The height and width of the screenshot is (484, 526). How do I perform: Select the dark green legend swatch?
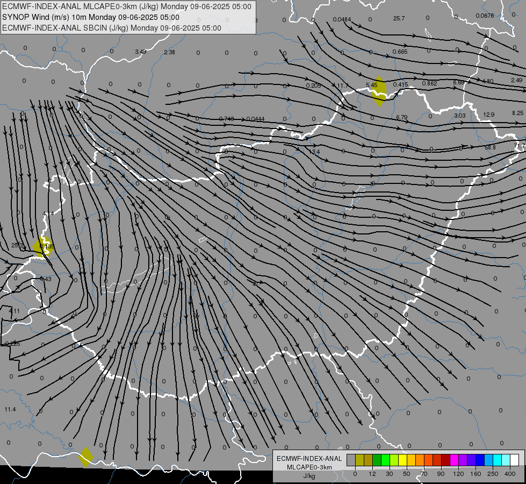[x=377, y=460]
